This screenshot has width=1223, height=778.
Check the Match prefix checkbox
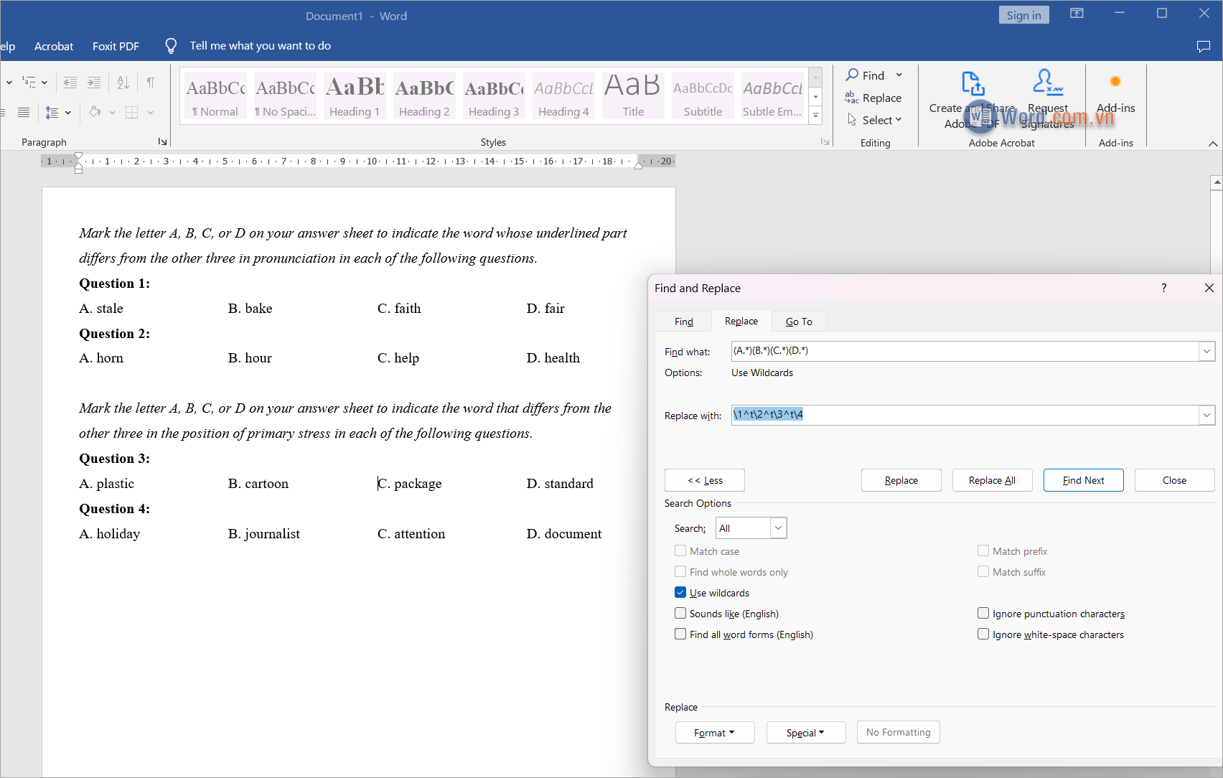coord(983,551)
